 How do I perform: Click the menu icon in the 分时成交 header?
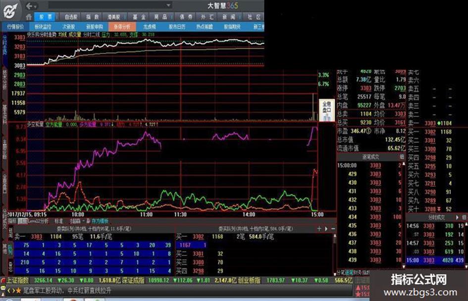pyautogui.click(x=464, y=217)
